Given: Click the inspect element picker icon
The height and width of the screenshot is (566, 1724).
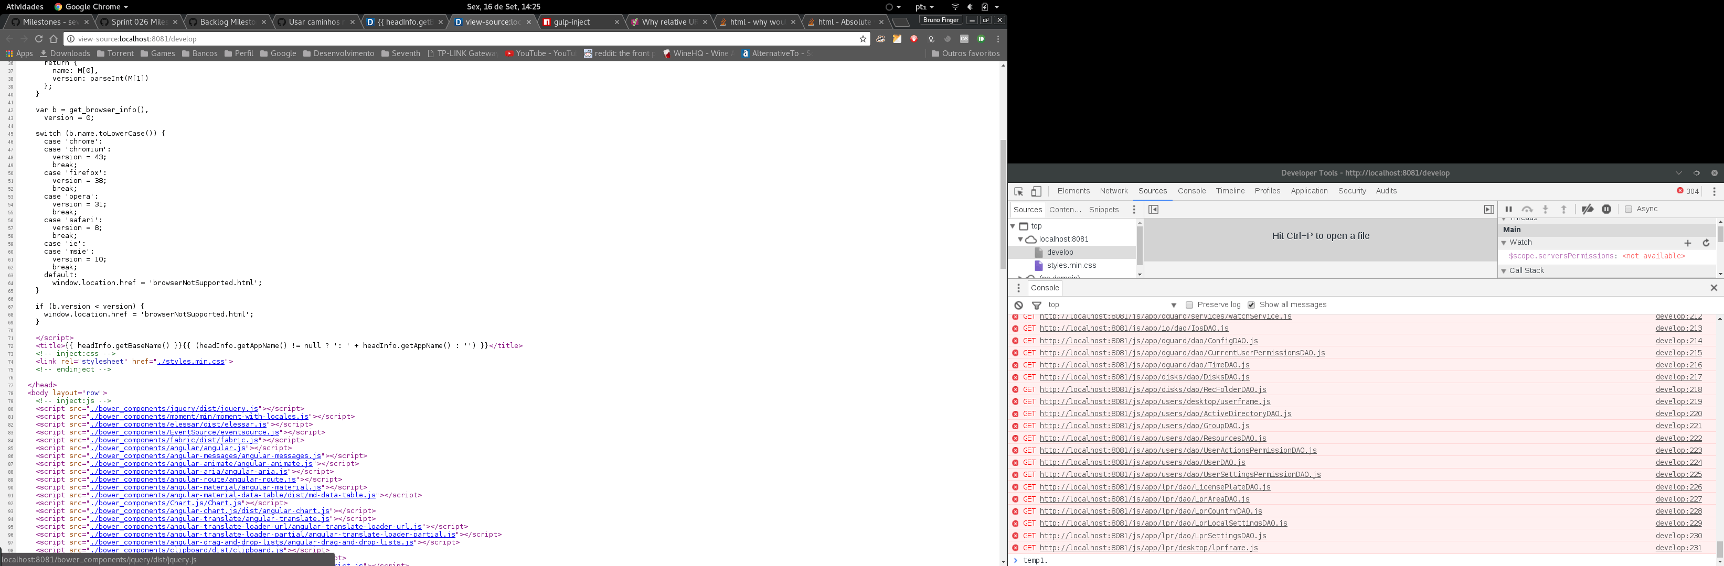Looking at the screenshot, I should tap(1018, 192).
